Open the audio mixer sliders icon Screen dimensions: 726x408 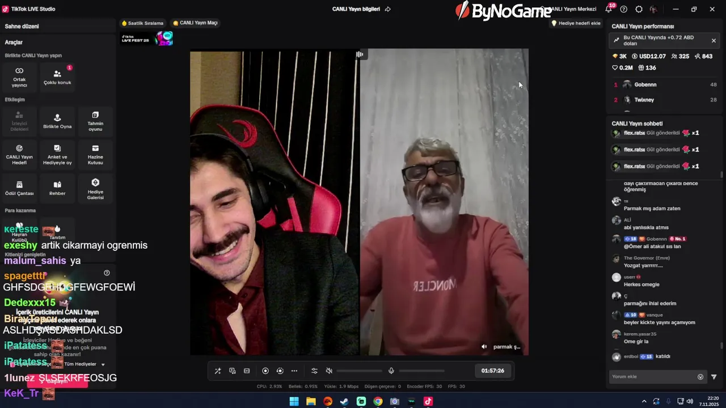(x=314, y=371)
